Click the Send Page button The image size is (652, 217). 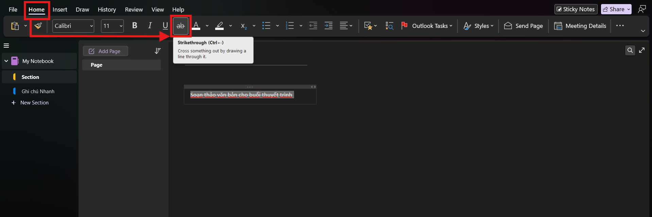[x=524, y=26]
